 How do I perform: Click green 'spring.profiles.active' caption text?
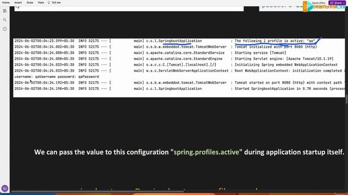pyautogui.click(x=207, y=152)
